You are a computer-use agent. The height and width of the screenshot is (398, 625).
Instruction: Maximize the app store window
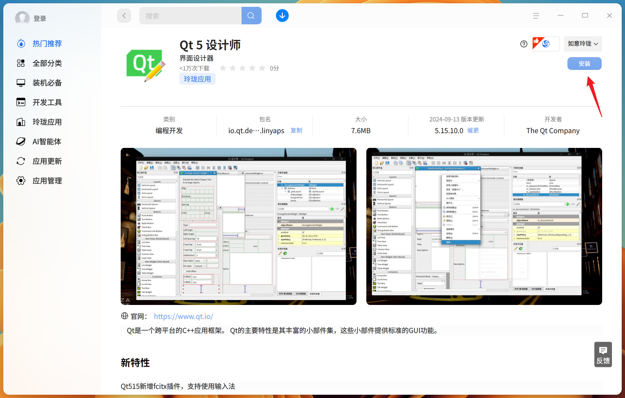pos(585,15)
